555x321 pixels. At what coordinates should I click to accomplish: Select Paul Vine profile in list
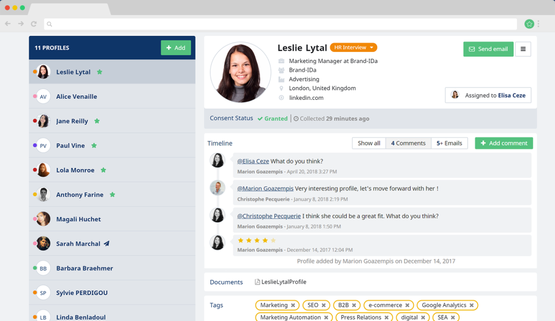(112, 145)
